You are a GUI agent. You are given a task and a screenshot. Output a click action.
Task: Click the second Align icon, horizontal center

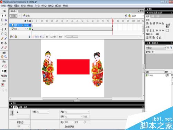151,23
